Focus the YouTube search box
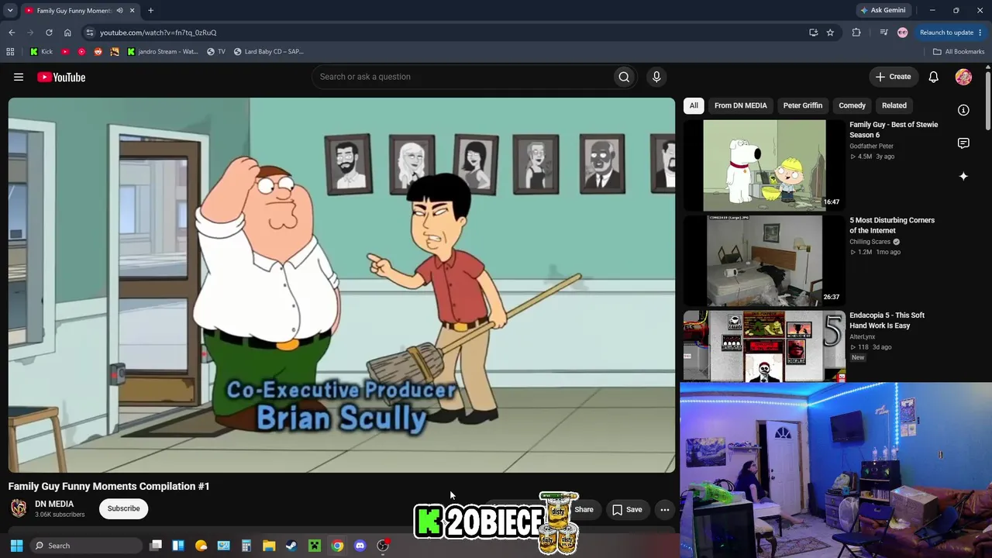Screen dimensions: 992x558 [x=461, y=77]
